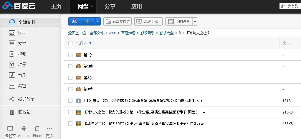Image resolution: width=301 pixels, height=139 pixels.
Task: Open the 【种子打包】.rar file name
Action: [144, 124]
